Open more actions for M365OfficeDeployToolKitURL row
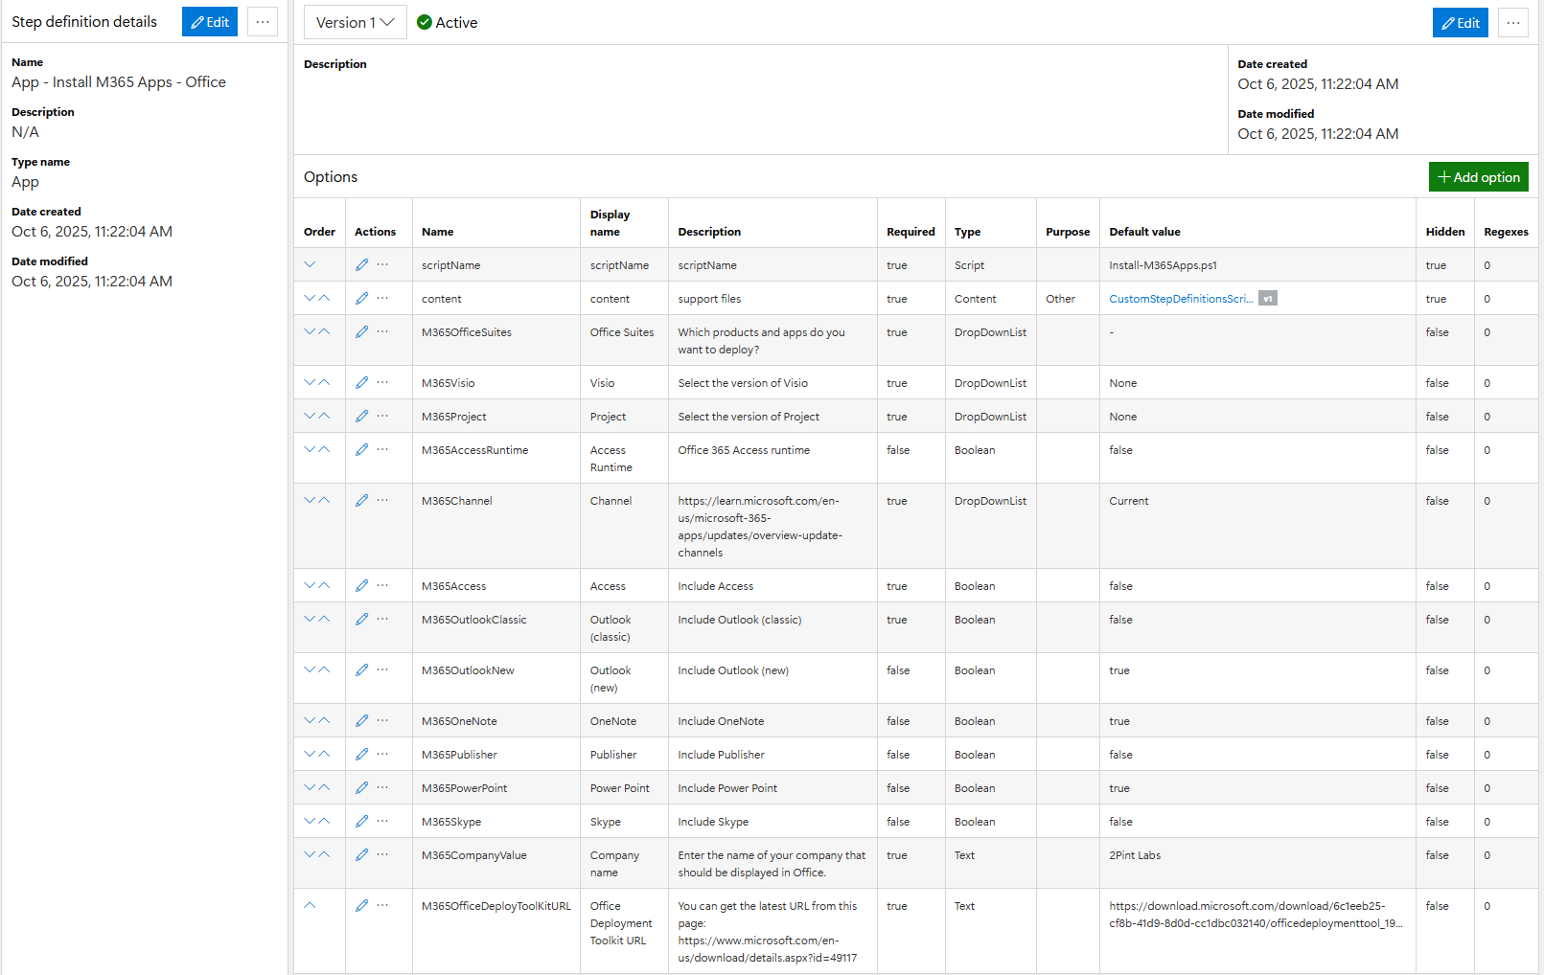 [x=382, y=905]
